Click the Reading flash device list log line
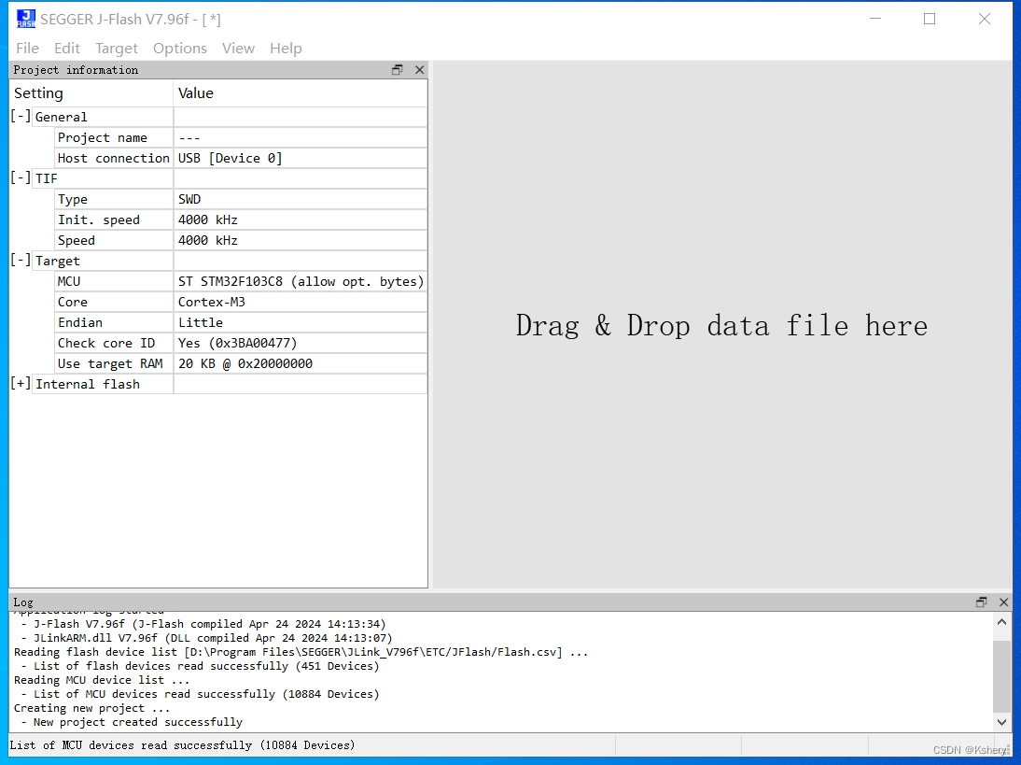 [301, 652]
